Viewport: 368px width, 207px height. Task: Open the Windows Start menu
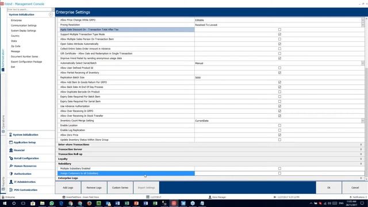coord(5,203)
